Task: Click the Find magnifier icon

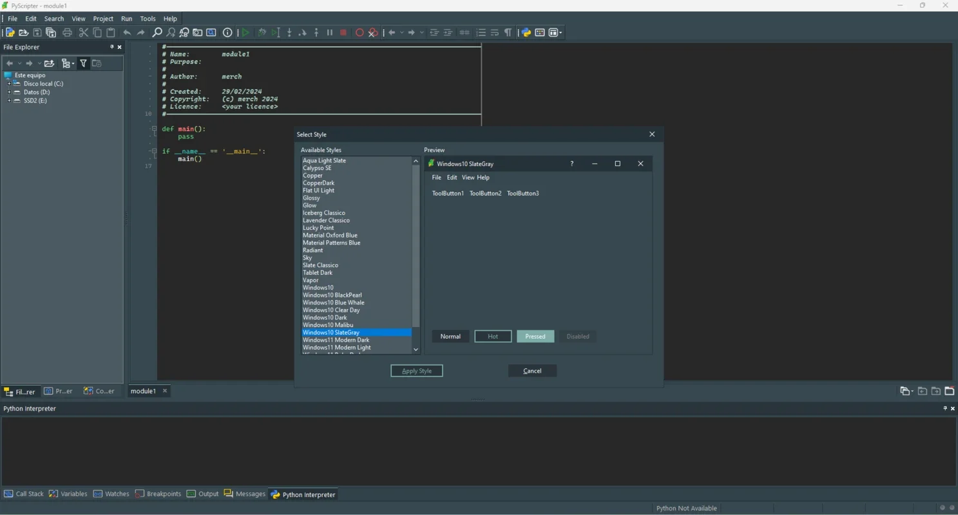Action: tap(157, 33)
